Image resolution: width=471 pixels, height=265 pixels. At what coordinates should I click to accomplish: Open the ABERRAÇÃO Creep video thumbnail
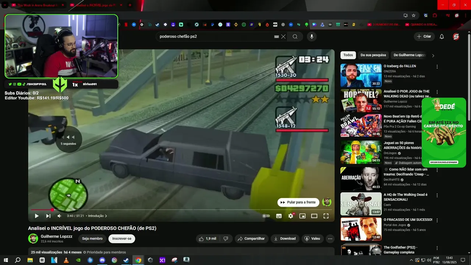pos(361,179)
